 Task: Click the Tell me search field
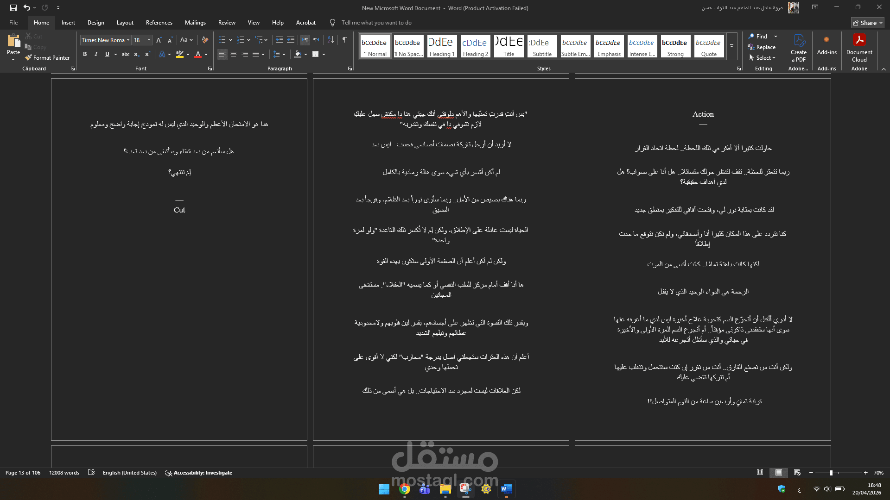376,23
